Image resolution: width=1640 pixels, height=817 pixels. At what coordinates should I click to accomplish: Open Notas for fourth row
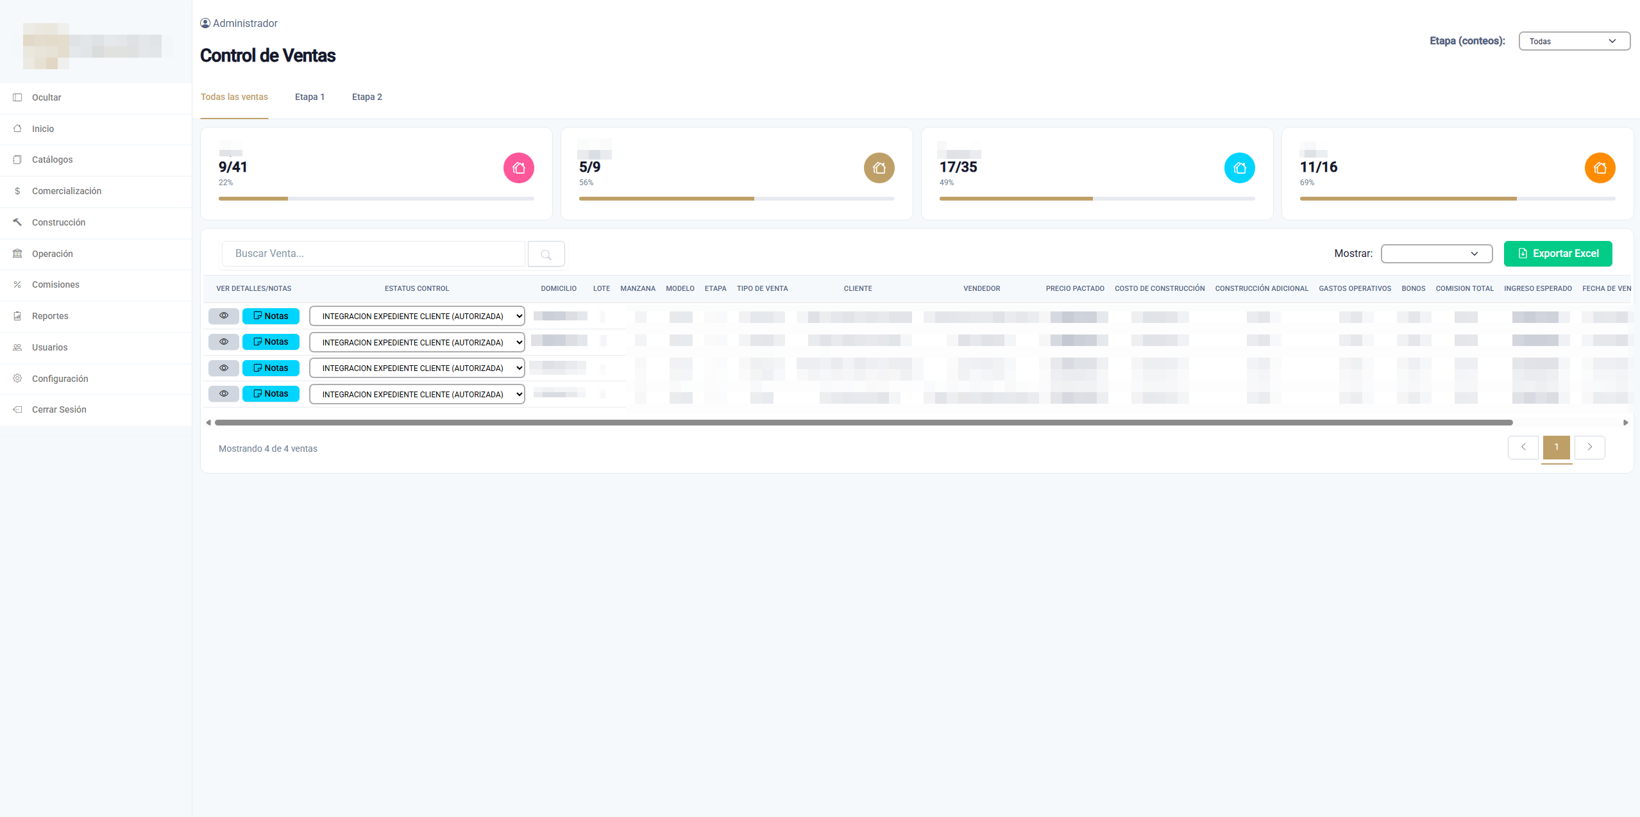click(271, 394)
